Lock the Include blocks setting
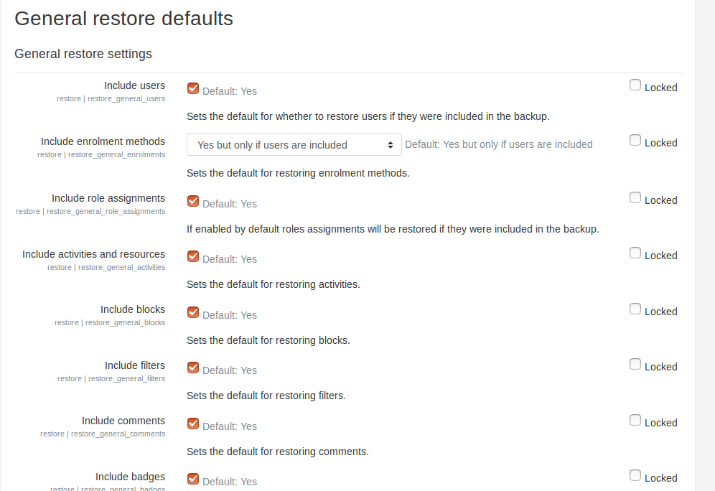 point(635,309)
